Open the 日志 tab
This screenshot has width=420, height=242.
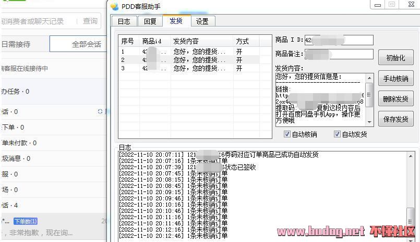(124, 21)
